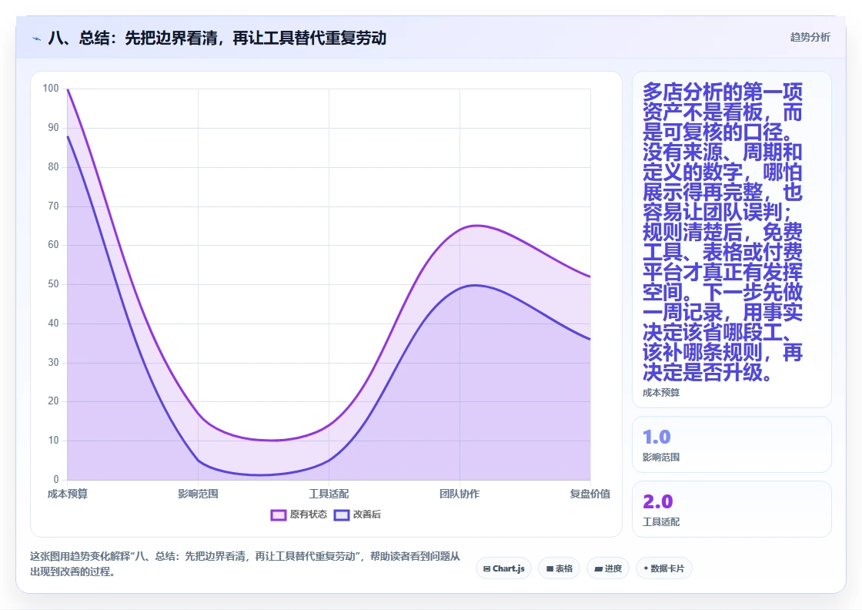The width and height of the screenshot is (862, 610).
Task: Click the 表格 pill's square icon
Action: (550, 568)
